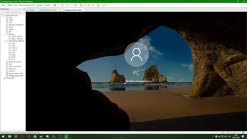Collapse the DEBIAN AND CENT OS folder

[4, 41]
